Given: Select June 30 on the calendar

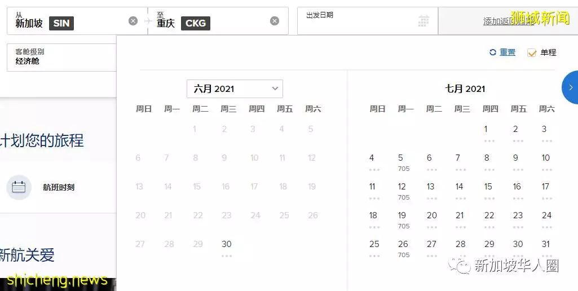Looking at the screenshot, I should [x=226, y=248].
